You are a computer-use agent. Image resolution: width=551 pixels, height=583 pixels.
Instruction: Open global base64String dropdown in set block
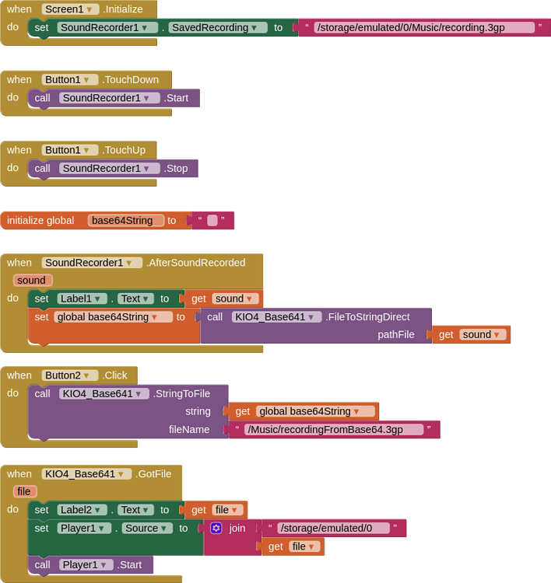click(113, 317)
